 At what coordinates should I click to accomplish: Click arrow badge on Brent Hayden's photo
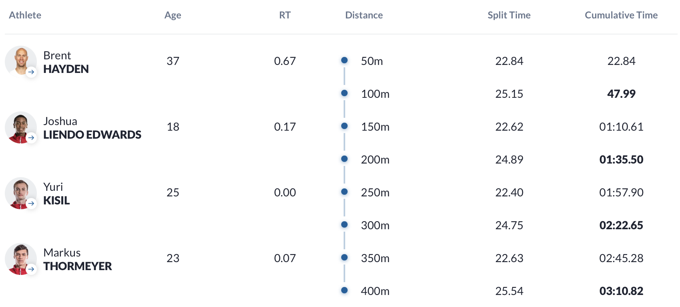(x=32, y=72)
